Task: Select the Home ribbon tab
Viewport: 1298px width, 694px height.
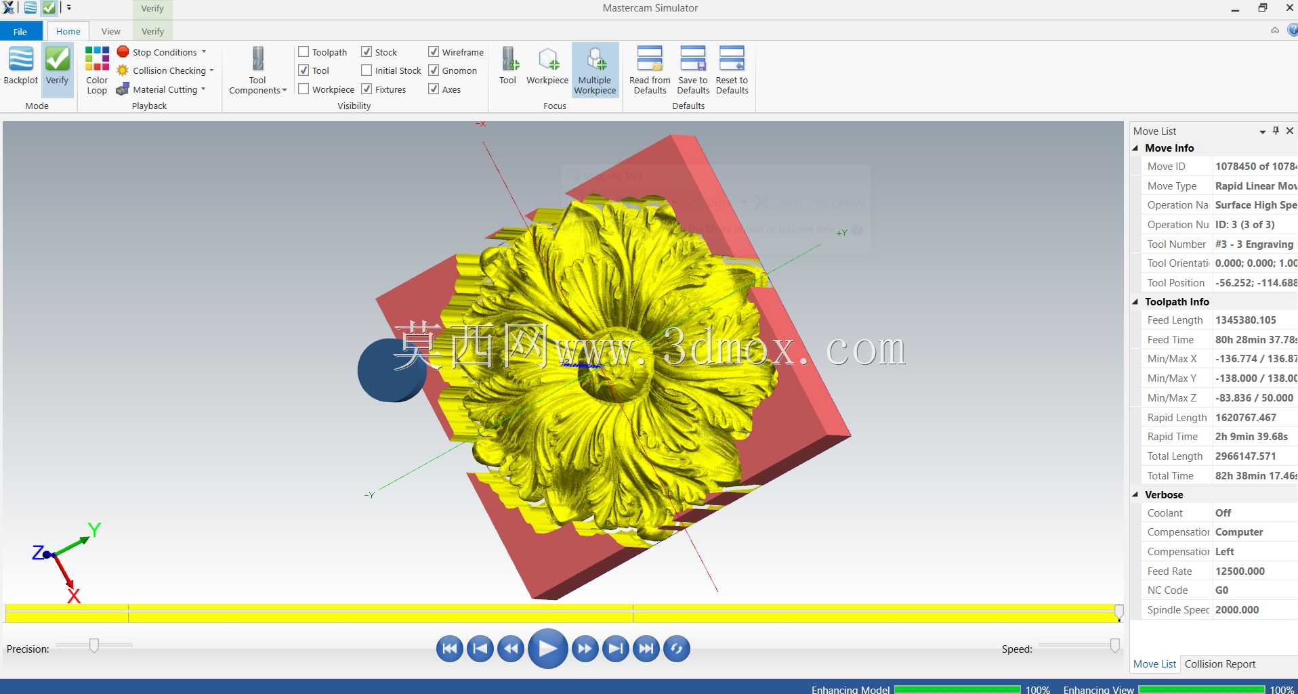Action: pos(68,31)
